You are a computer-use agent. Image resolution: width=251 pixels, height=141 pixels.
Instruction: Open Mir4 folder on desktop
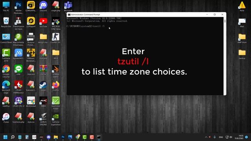(x=56, y=54)
